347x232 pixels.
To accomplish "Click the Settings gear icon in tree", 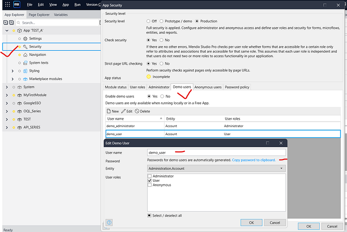I will (24, 38).
